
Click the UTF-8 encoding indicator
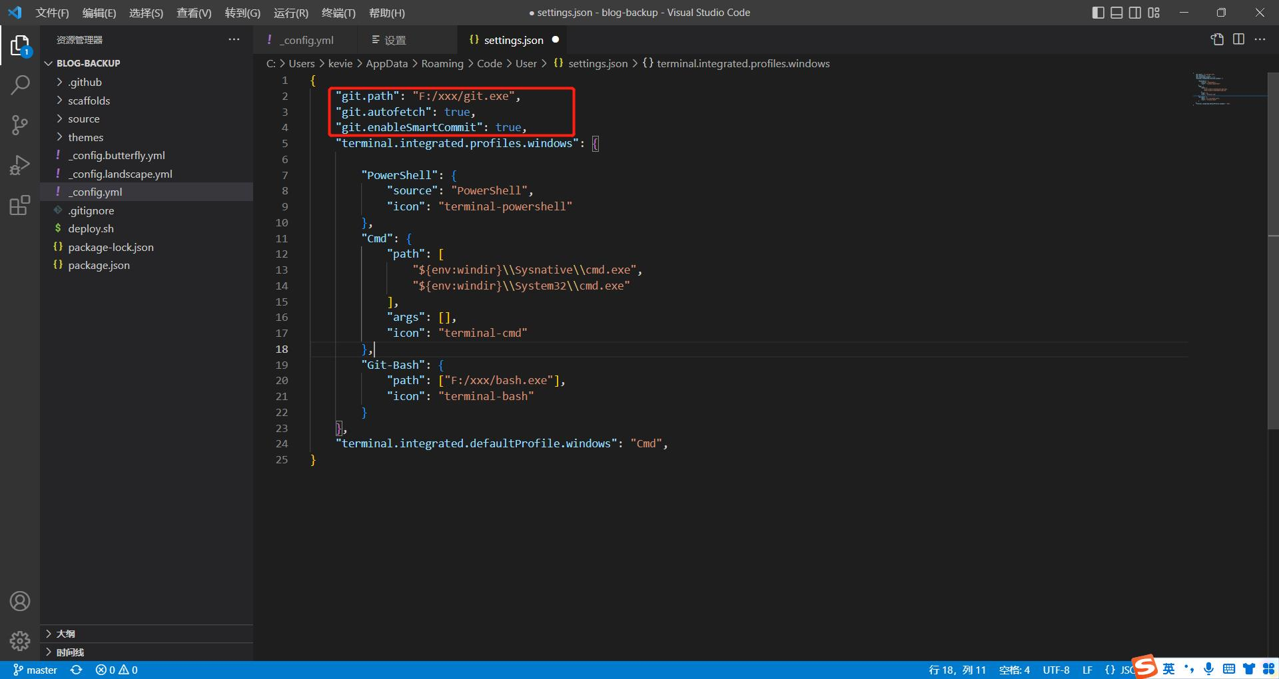tap(1056, 670)
